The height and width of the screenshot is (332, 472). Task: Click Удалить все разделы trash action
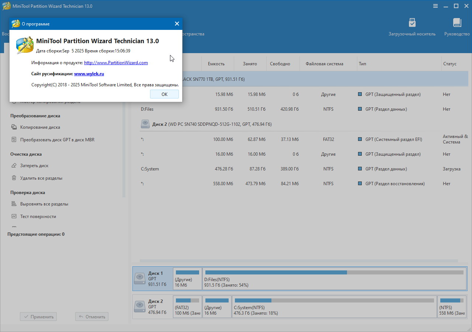(x=41, y=178)
